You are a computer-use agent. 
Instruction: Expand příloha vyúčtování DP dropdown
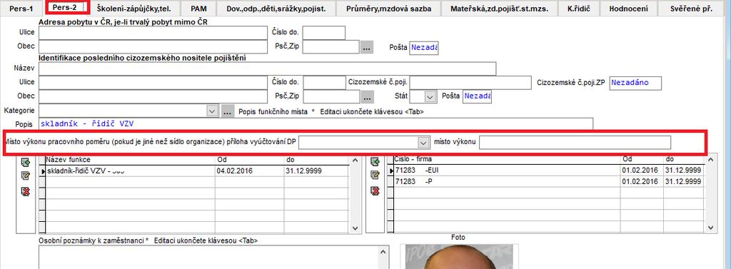(x=423, y=142)
